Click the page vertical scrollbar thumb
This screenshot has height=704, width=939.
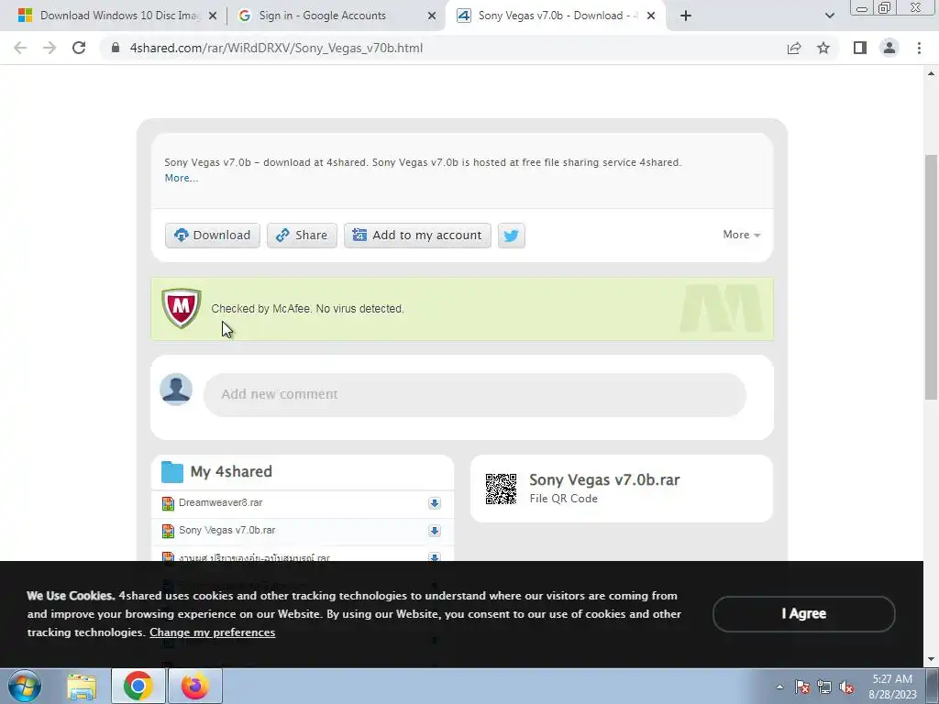click(x=931, y=277)
